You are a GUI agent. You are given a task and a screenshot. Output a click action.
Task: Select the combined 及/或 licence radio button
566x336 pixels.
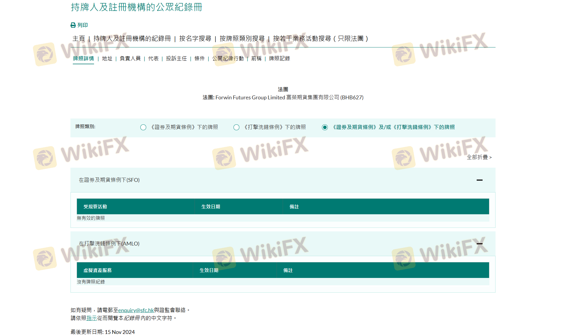325,127
